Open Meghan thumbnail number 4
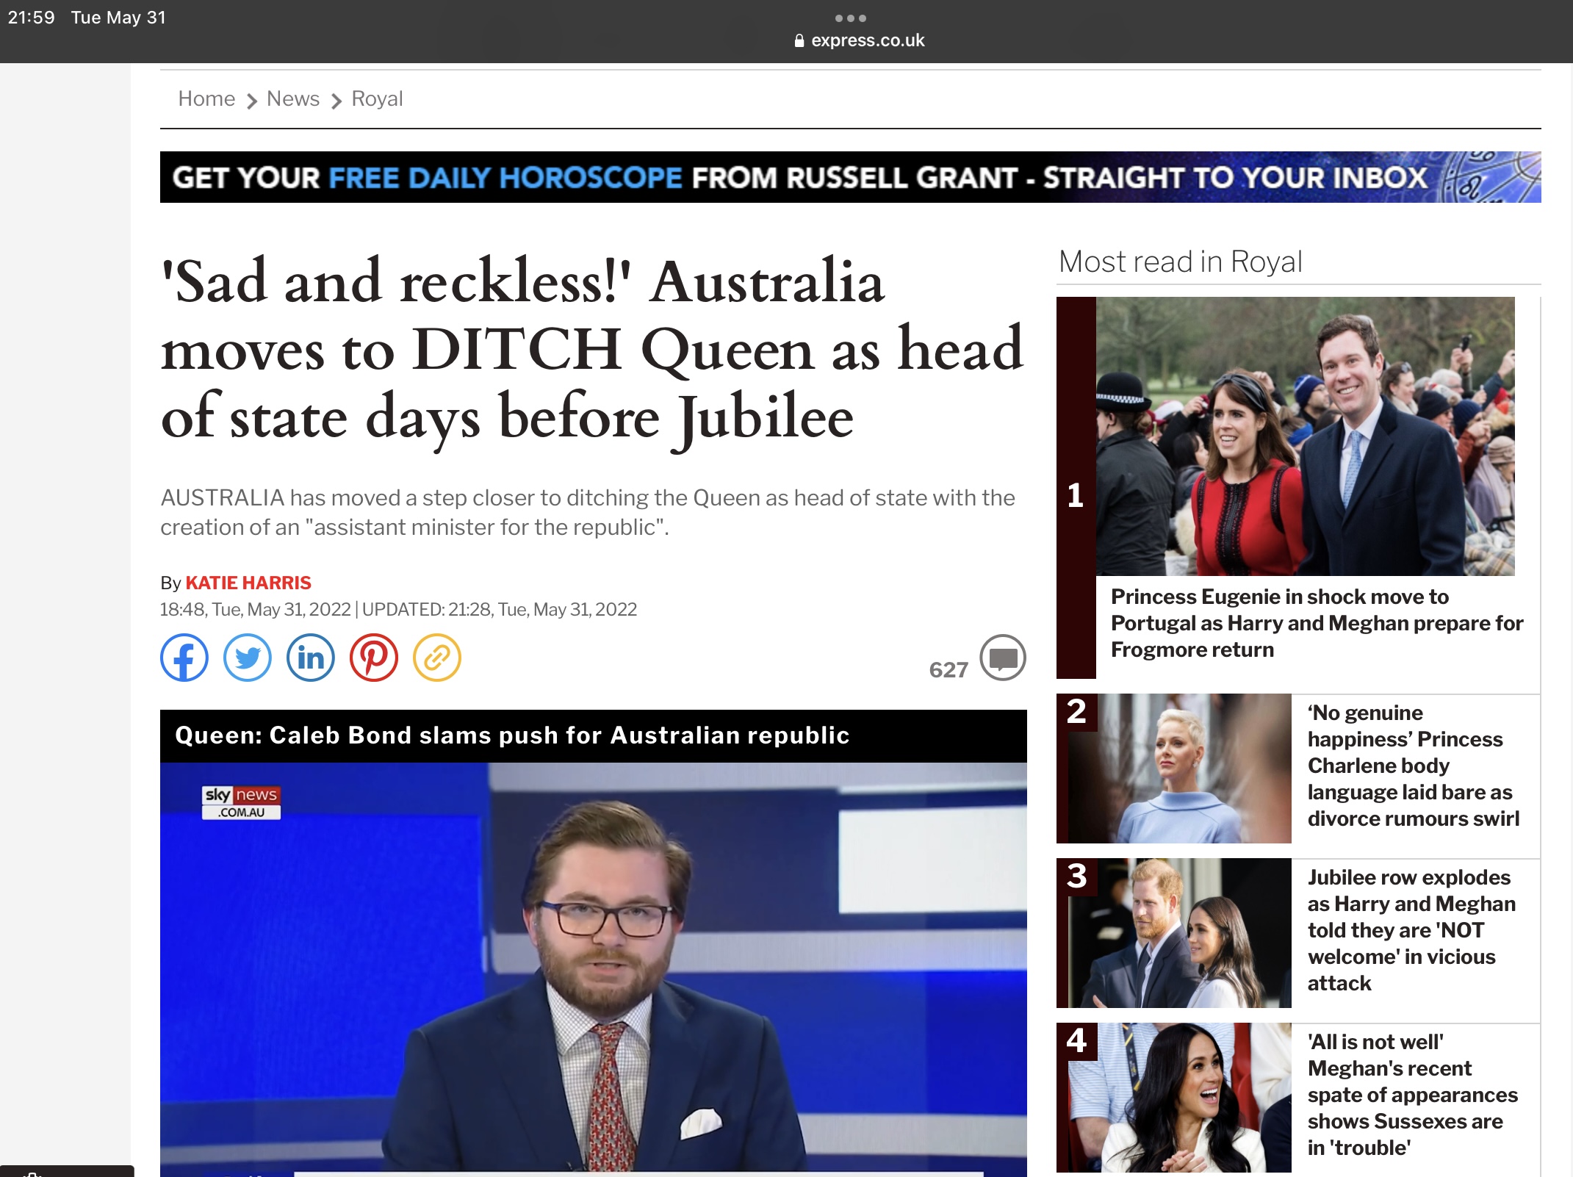 [x=1174, y=1098]
